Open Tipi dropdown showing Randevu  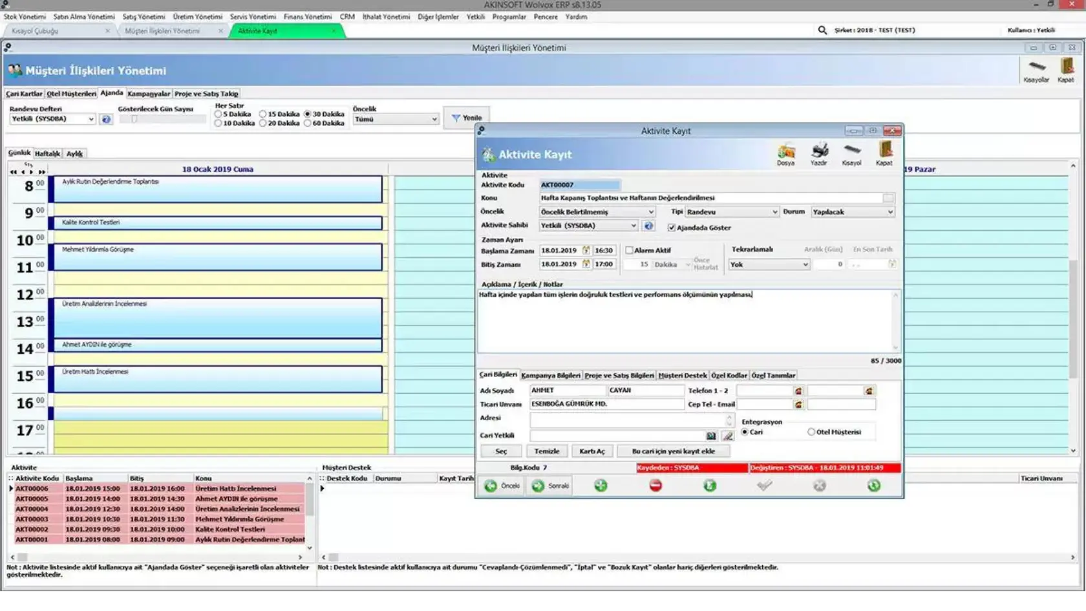pos(732,211)
